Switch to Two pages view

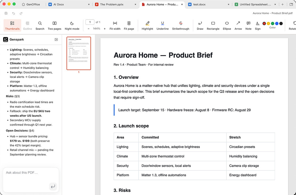click(x=54, y=25)
